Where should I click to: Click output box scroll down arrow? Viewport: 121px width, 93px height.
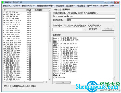[x=114, y=80]
